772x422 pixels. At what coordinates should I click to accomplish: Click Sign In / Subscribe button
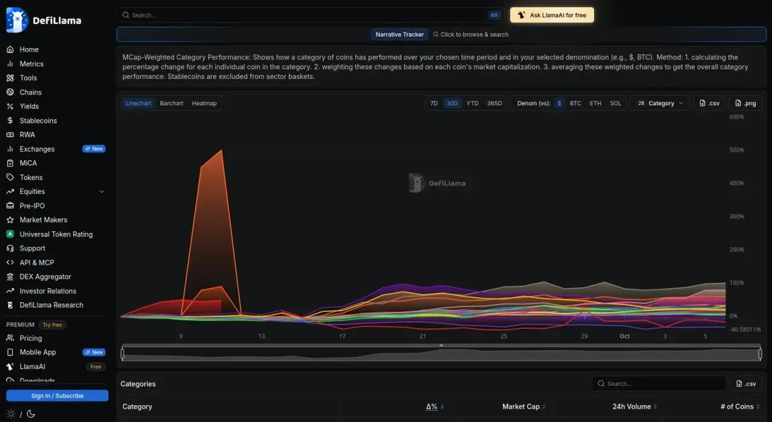click(x=57, y=396)
